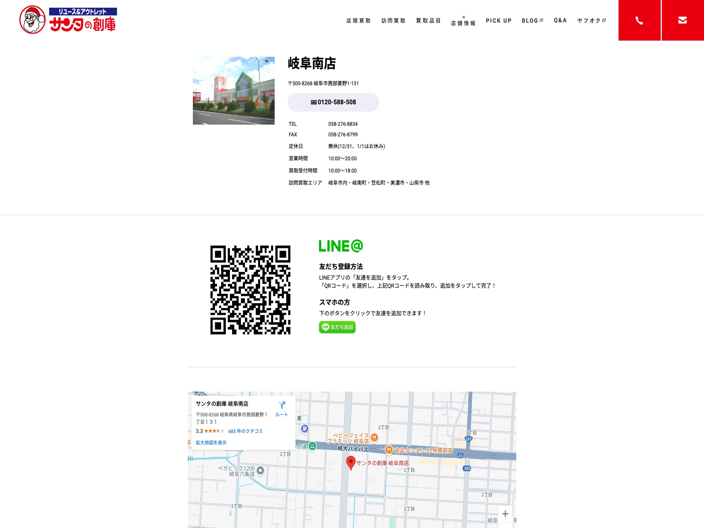Click 買取受付時間 value 10:00〜18:00

(342, 170)
